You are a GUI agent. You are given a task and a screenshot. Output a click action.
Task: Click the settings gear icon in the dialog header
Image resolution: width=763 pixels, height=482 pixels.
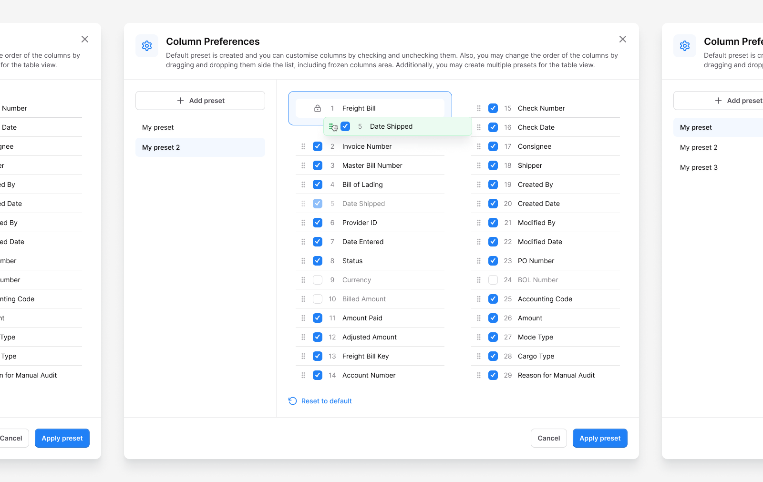click(146, 46)
